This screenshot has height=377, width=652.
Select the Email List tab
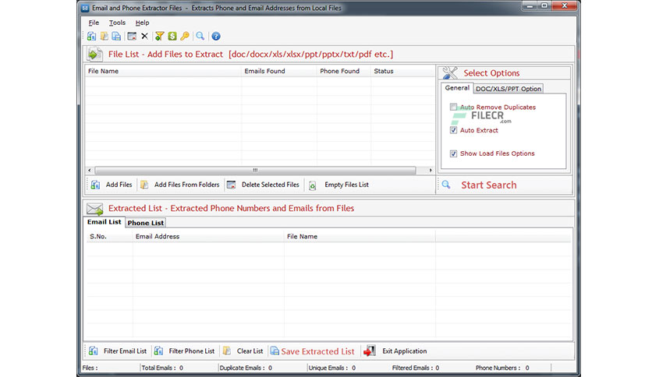coord(104,222)
